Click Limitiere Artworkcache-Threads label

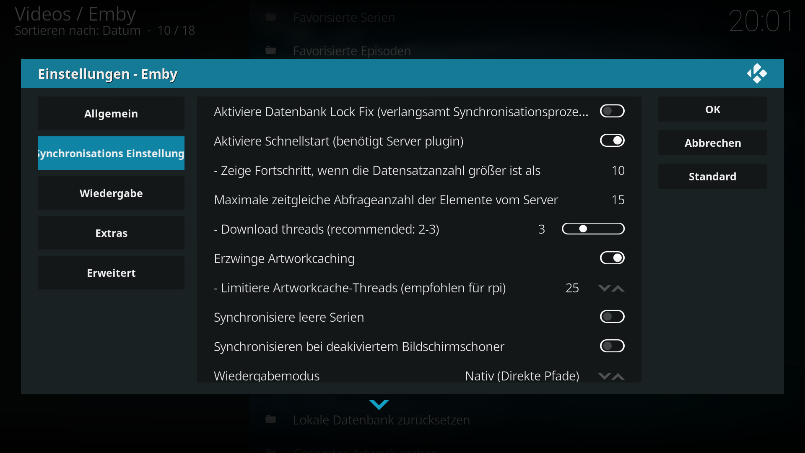click(x=360, y=288)
